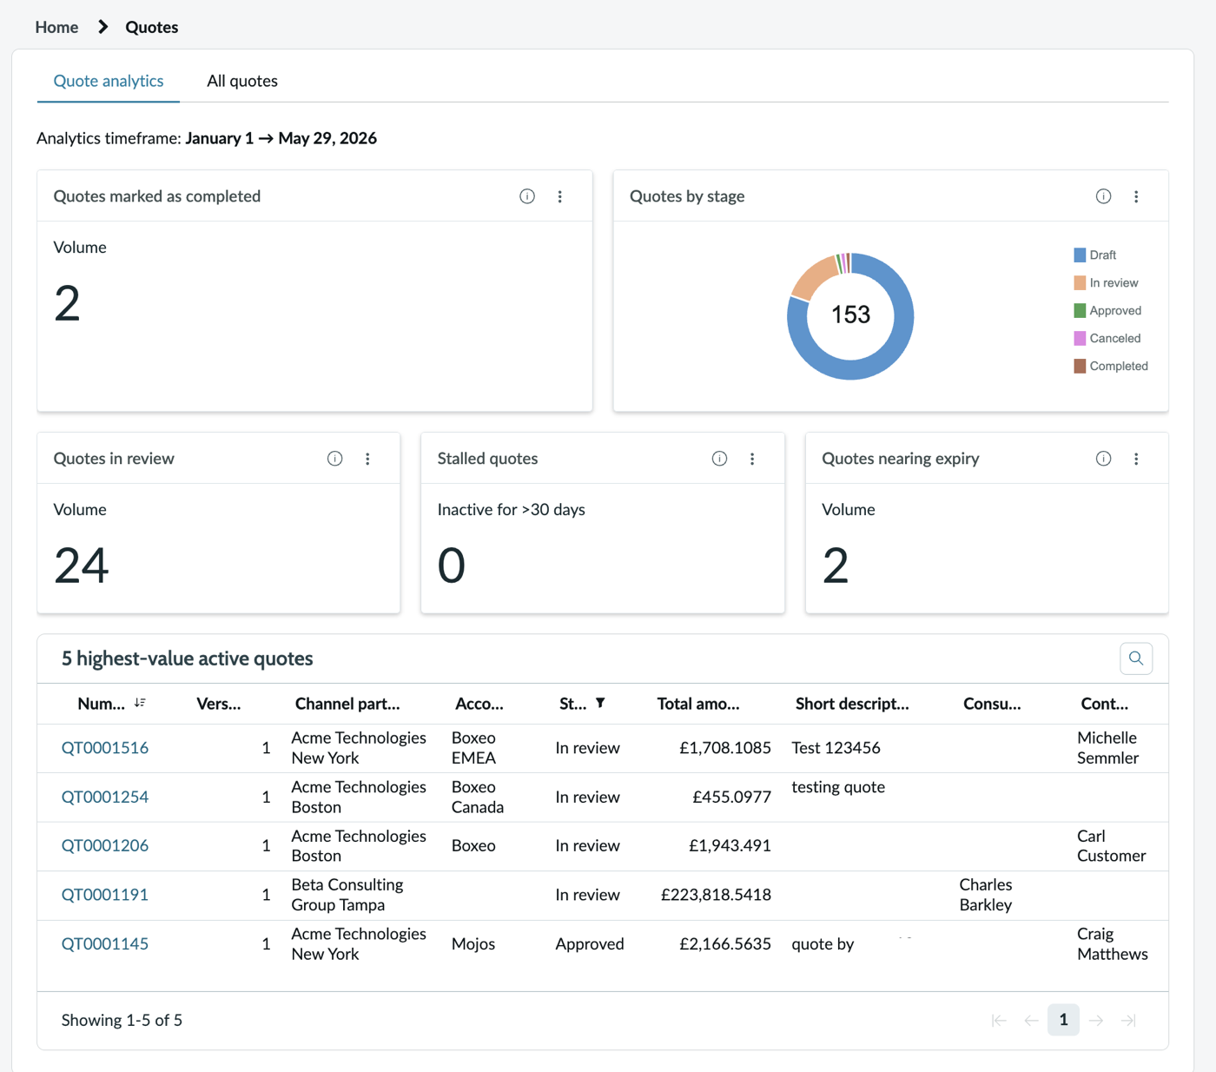The width and height of the screenshot is (1216, 1072).
Task: Toggle Completed legend swatch
Action: [1080, 367]
